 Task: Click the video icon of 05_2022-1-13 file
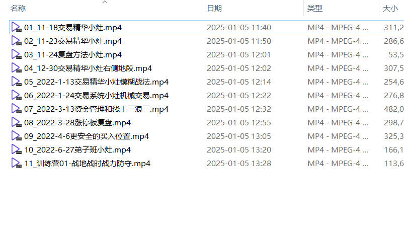pyautogui.click(x=16, y=82)
